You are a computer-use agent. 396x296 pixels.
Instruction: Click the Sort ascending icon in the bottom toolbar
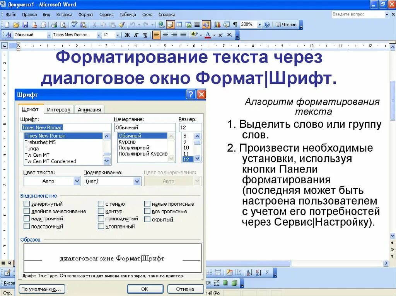pyautogui.click(x=249, y=272)
